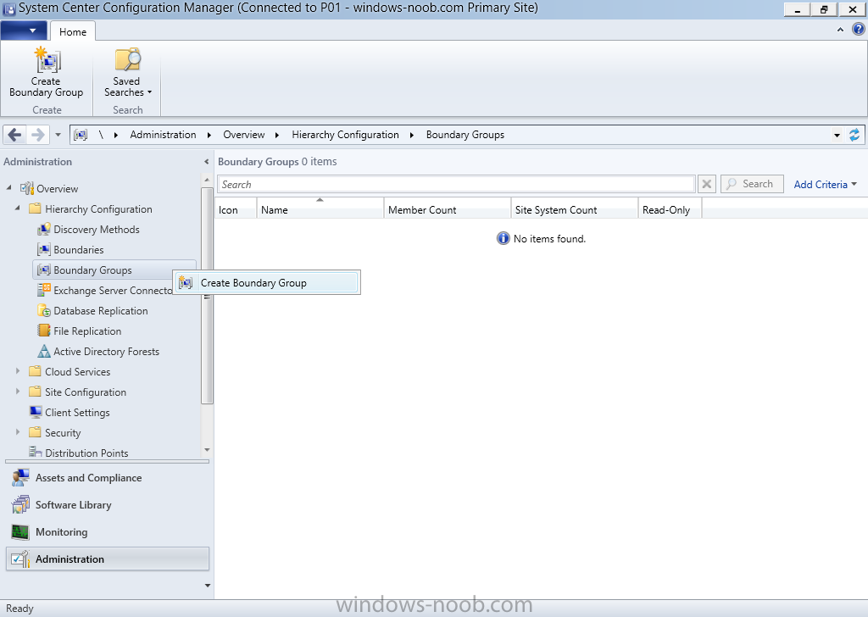Click the Discovery Methods icon
The image size is (868, 617).
44,229
